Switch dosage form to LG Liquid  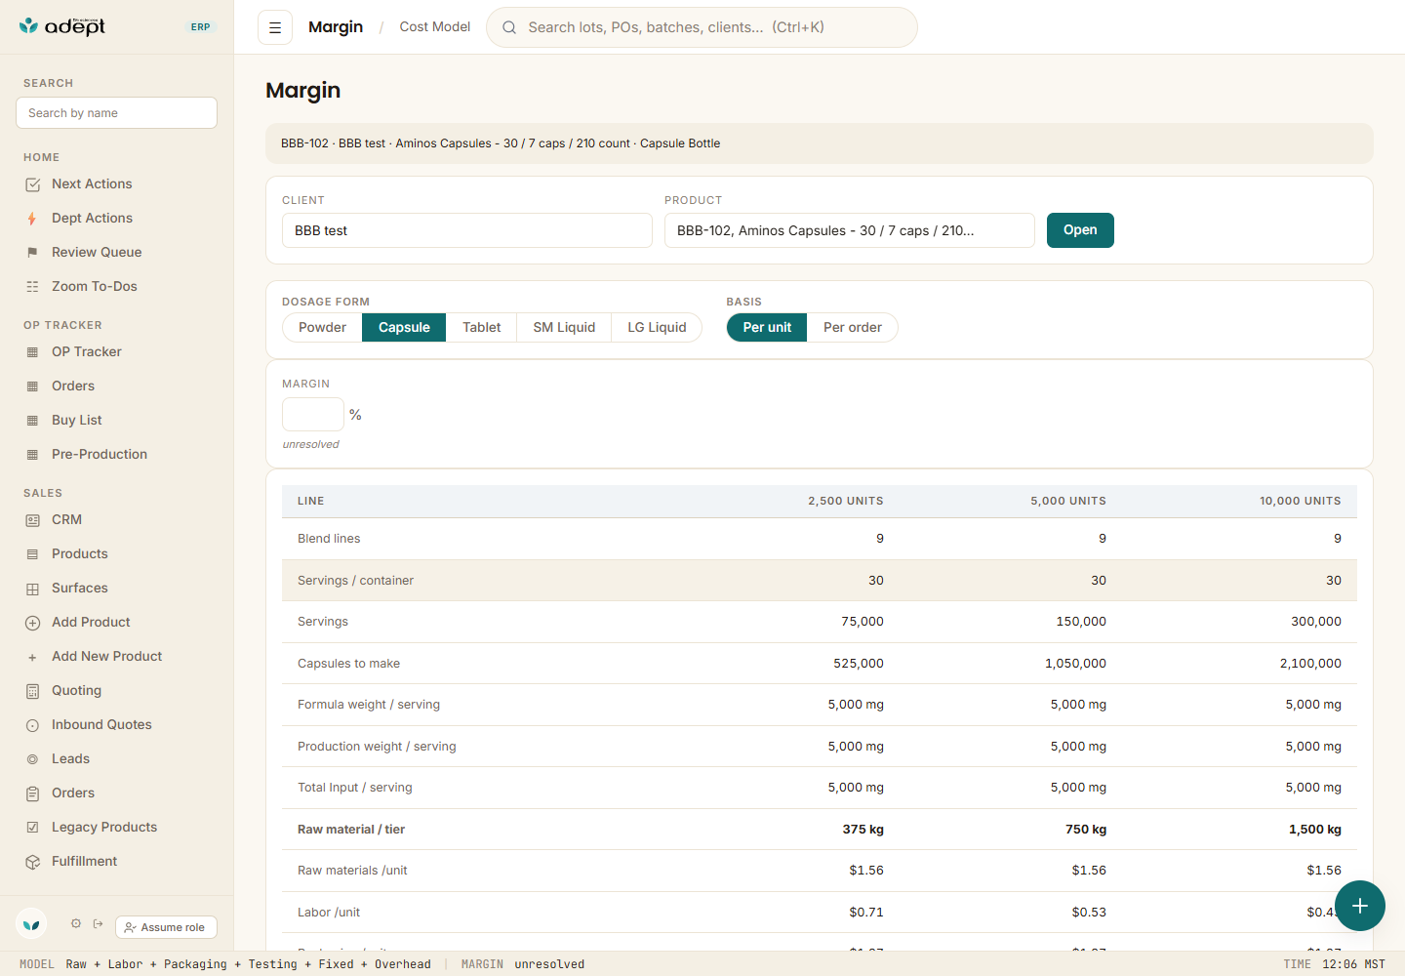click(x=657, y=328)
